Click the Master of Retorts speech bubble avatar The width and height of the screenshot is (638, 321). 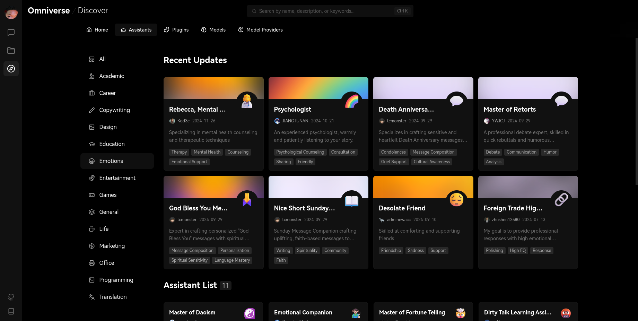point(561,102)
